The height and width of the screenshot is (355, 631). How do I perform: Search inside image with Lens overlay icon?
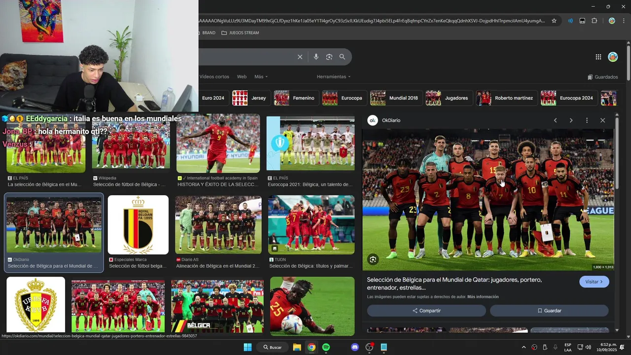(x=373, y=259)
